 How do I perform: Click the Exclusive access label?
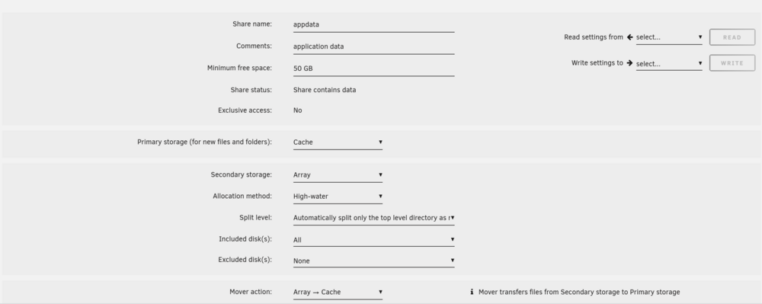pyautogui.click(x=245, y=110)
